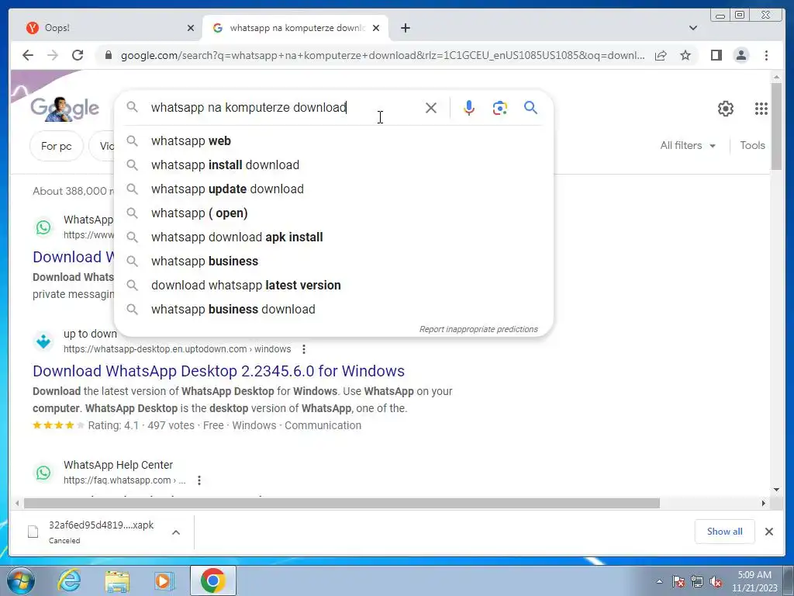This screenshot has height=596, width=794.
Task: Open Chrome profile avatar
Action: (740, 55)
